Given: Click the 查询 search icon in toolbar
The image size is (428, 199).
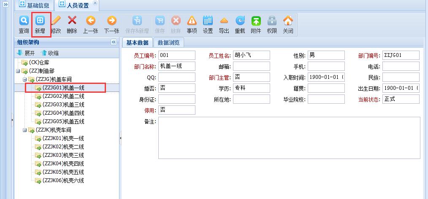Looking at the screenshot, I should tap(24, 20).
